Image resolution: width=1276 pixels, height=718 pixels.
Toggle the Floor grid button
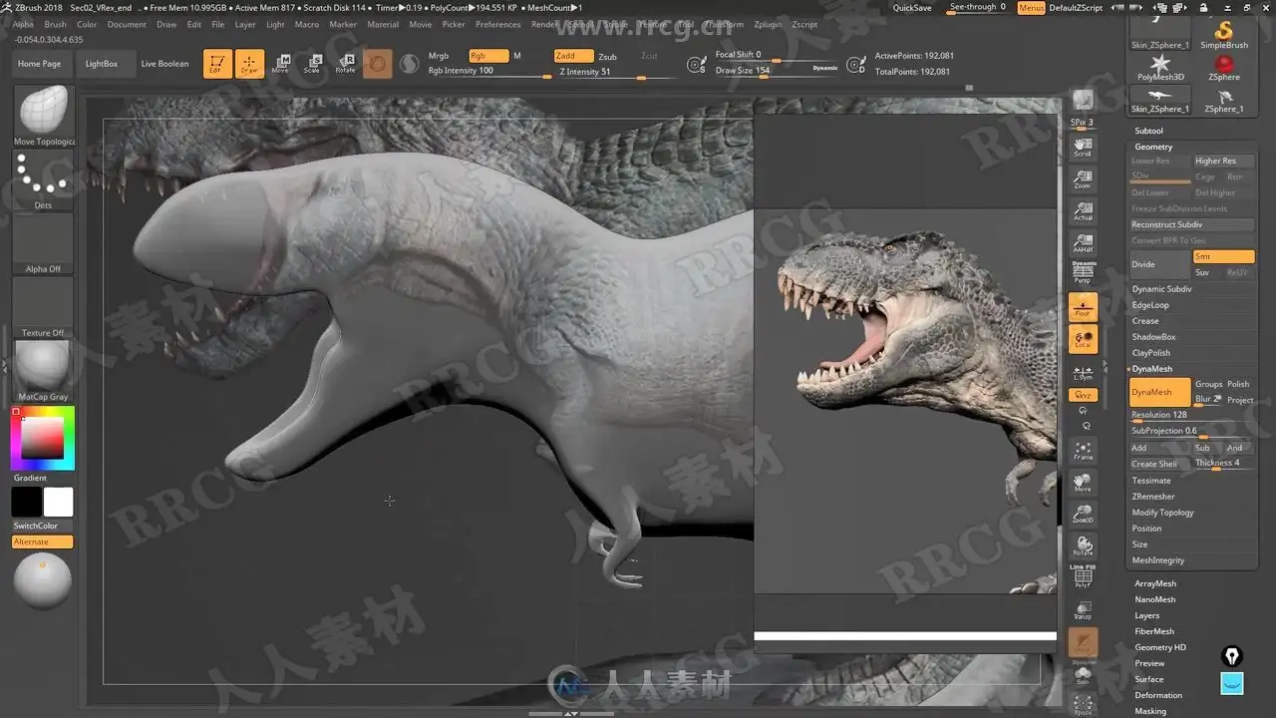click(1083, 308)
